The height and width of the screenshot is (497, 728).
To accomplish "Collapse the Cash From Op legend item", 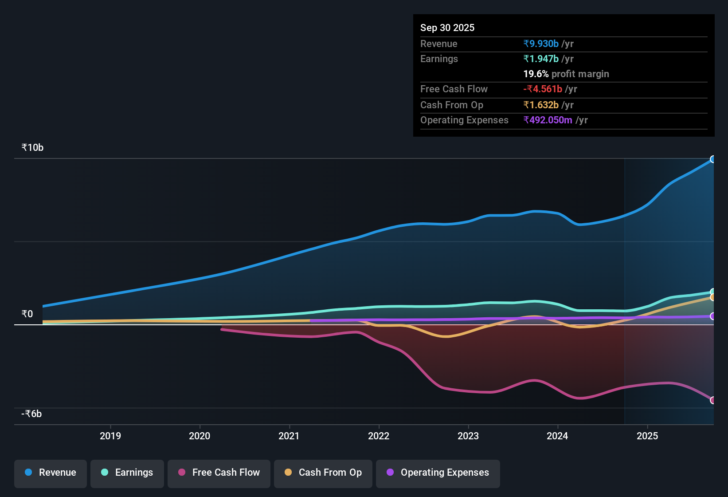I will point(323,473).
